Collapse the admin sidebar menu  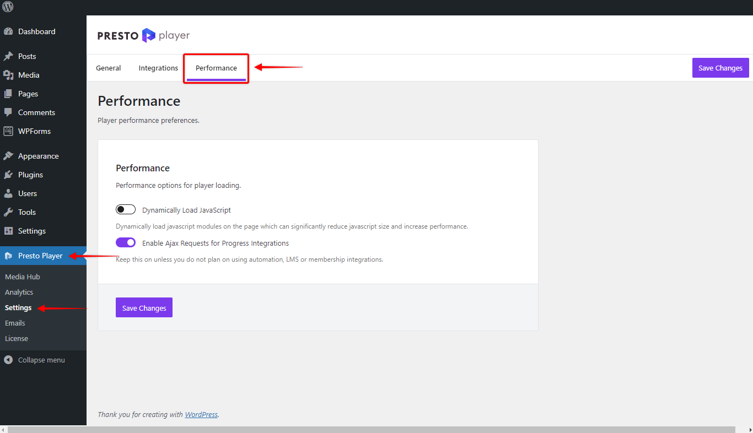[x=43, y=360]
